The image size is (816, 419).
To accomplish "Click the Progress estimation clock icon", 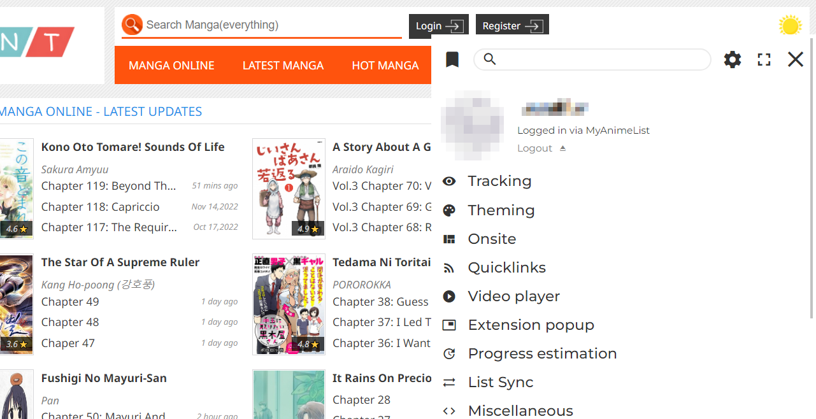I will click(450, 353).
